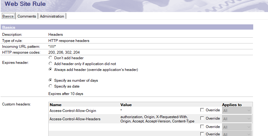Switch to the Basics tab

pos(8,16)
